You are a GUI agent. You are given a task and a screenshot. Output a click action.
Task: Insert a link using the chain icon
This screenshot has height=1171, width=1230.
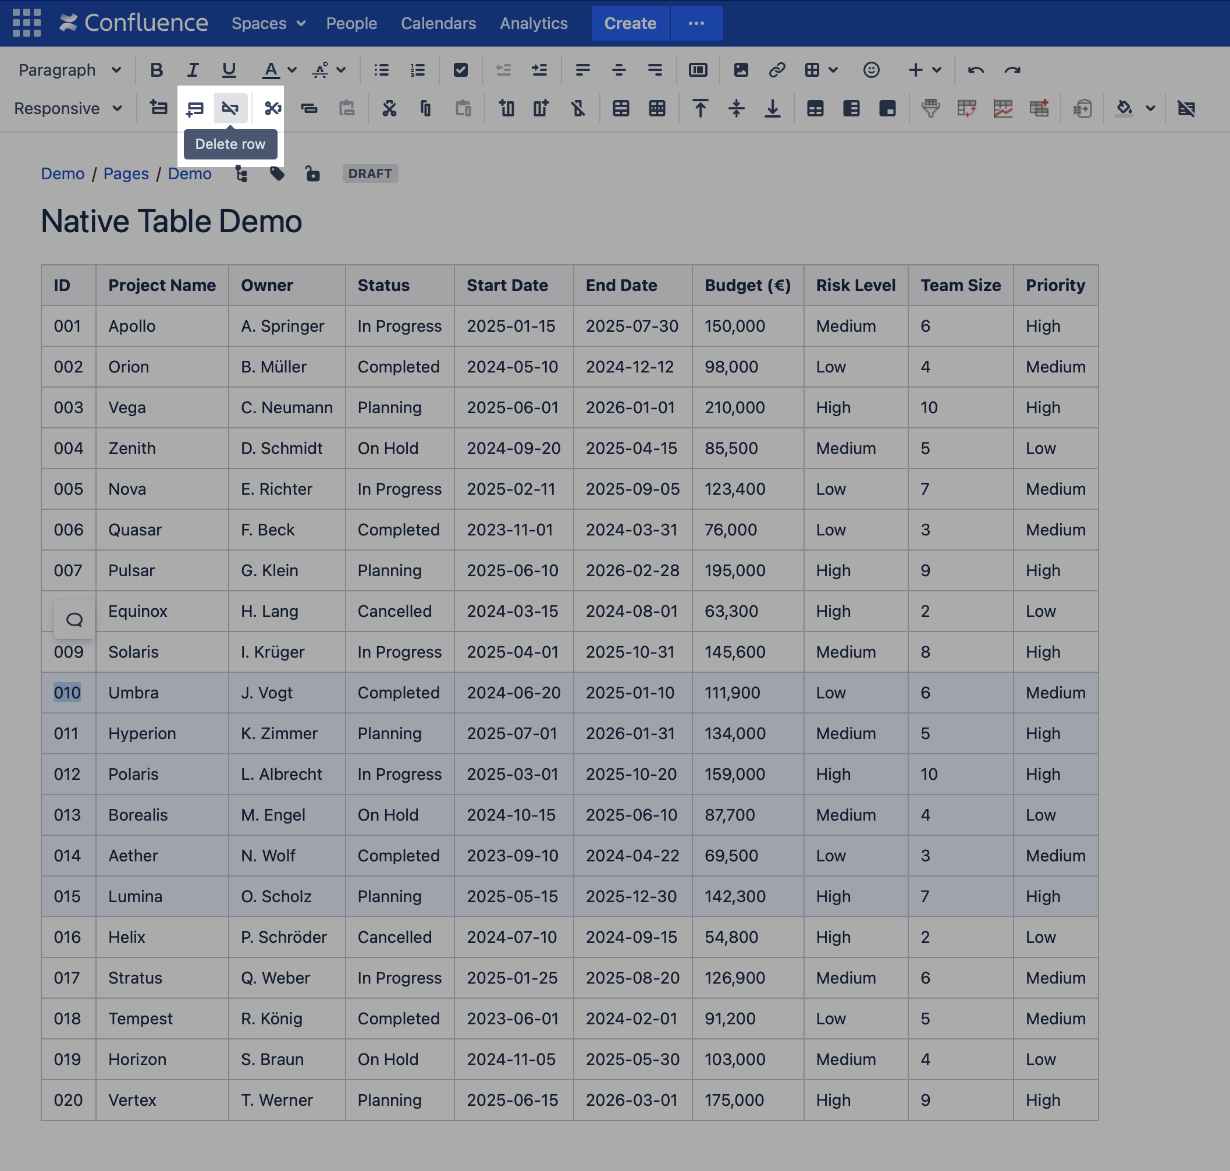[x=776, y=70]
